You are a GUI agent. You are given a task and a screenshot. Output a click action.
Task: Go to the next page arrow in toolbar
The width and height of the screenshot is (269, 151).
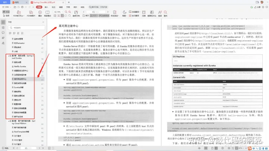coord(108,12)
